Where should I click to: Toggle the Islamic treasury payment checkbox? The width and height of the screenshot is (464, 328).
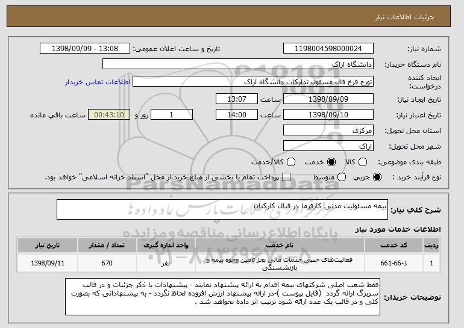point(286,178)
